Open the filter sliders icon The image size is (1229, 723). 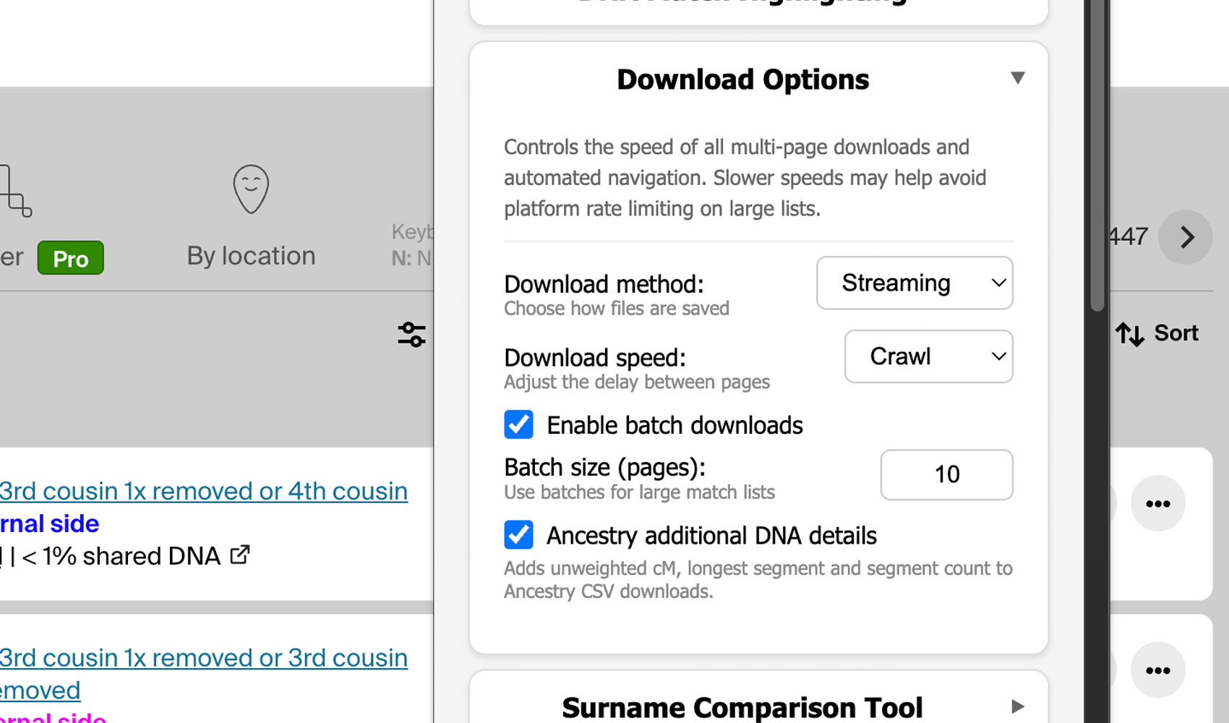click(411, 334)
